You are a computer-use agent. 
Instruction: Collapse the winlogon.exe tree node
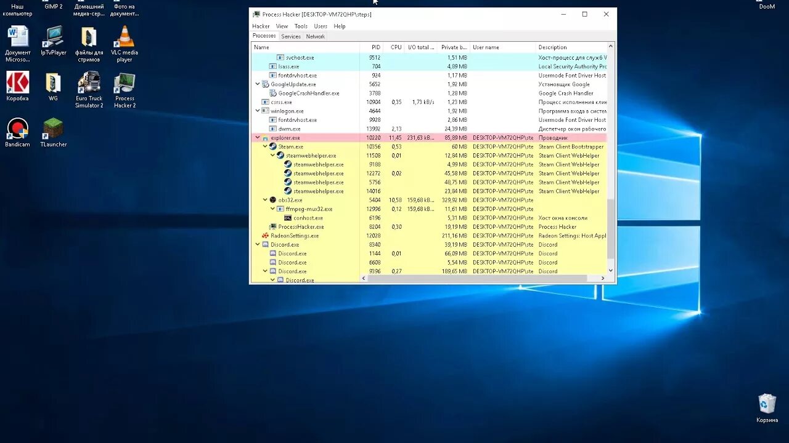click(x=258, y=111)
